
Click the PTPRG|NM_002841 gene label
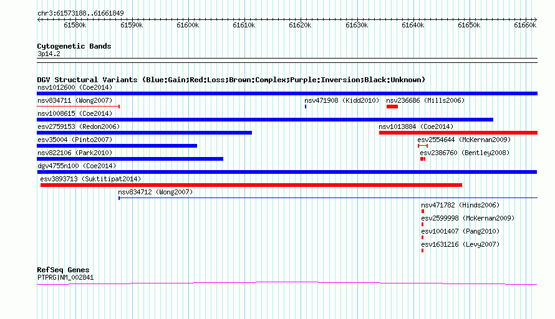pyautogui.click(x=65, y=278)
